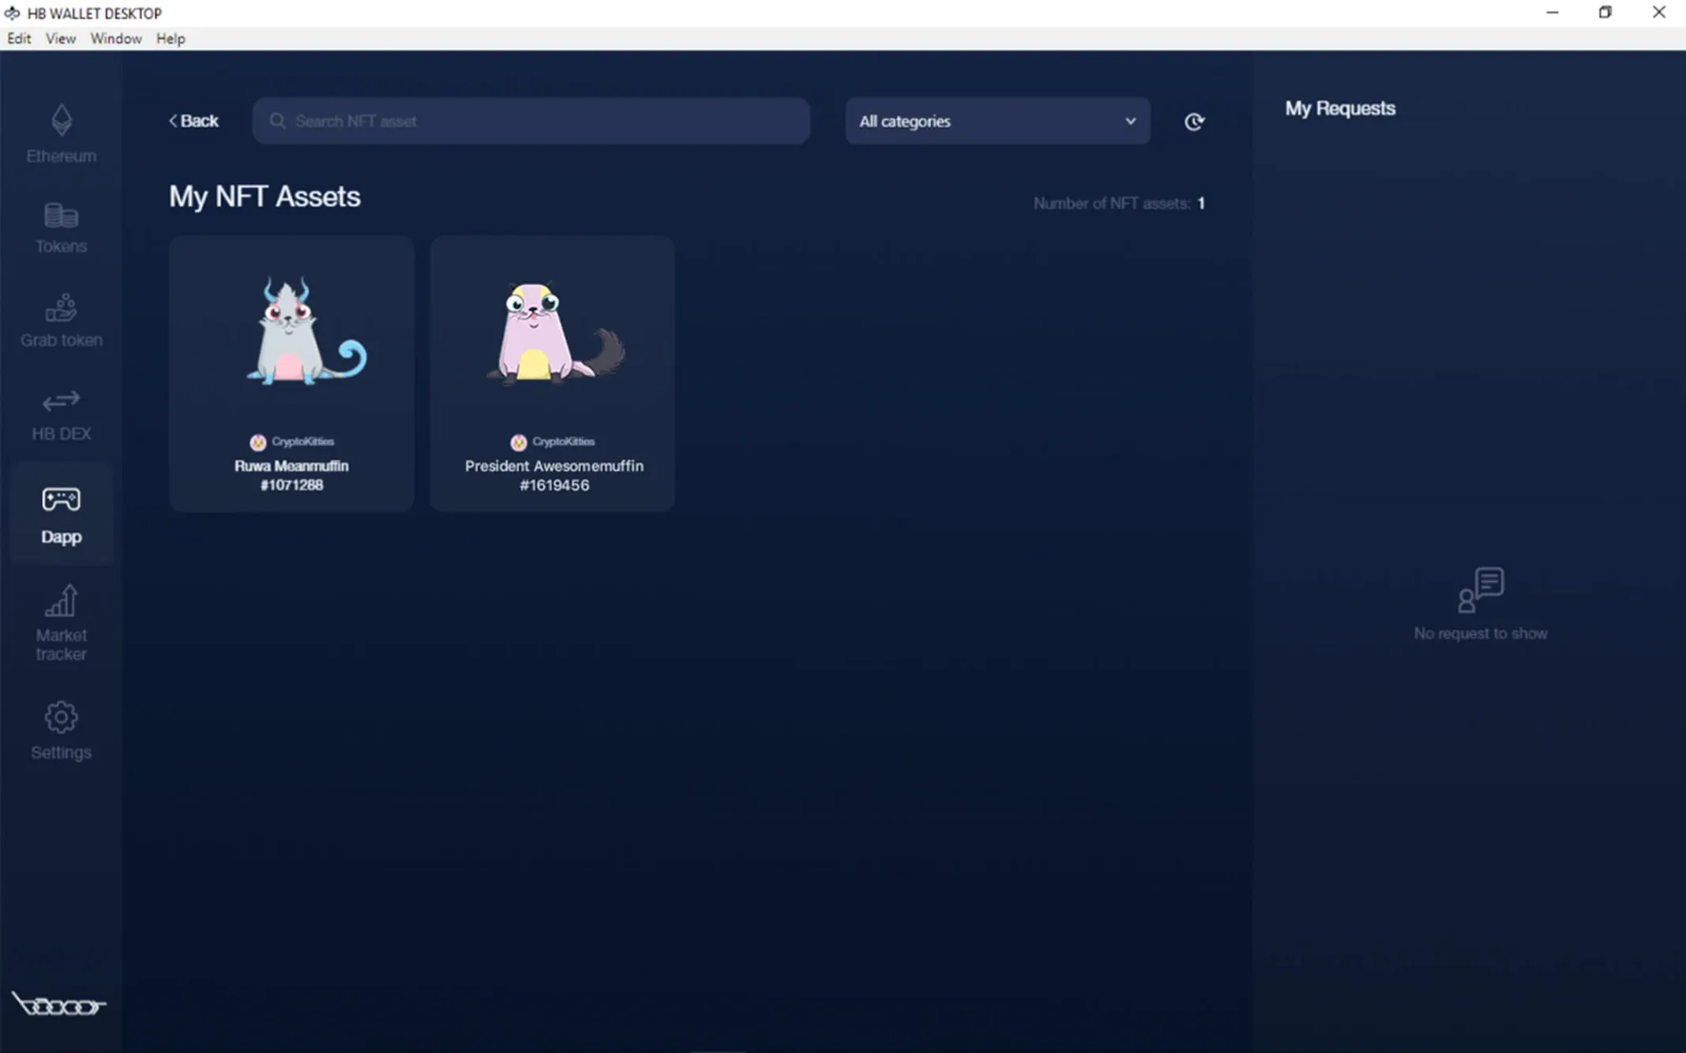This screenshot has width=1686, height=1053.
Task: Open the Edit menu
Action: tap(18, 38)
